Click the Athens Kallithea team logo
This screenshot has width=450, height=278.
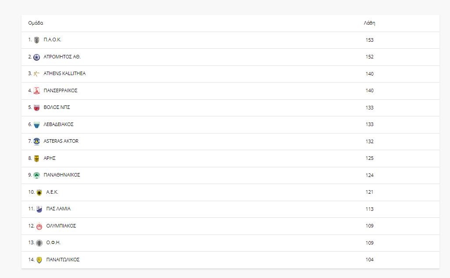pos(36,74)
